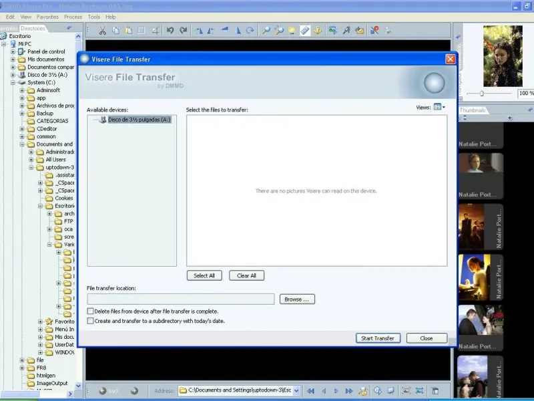Click the last page double-arrow icon
This screenshot has height=401, width=534.
349,391
